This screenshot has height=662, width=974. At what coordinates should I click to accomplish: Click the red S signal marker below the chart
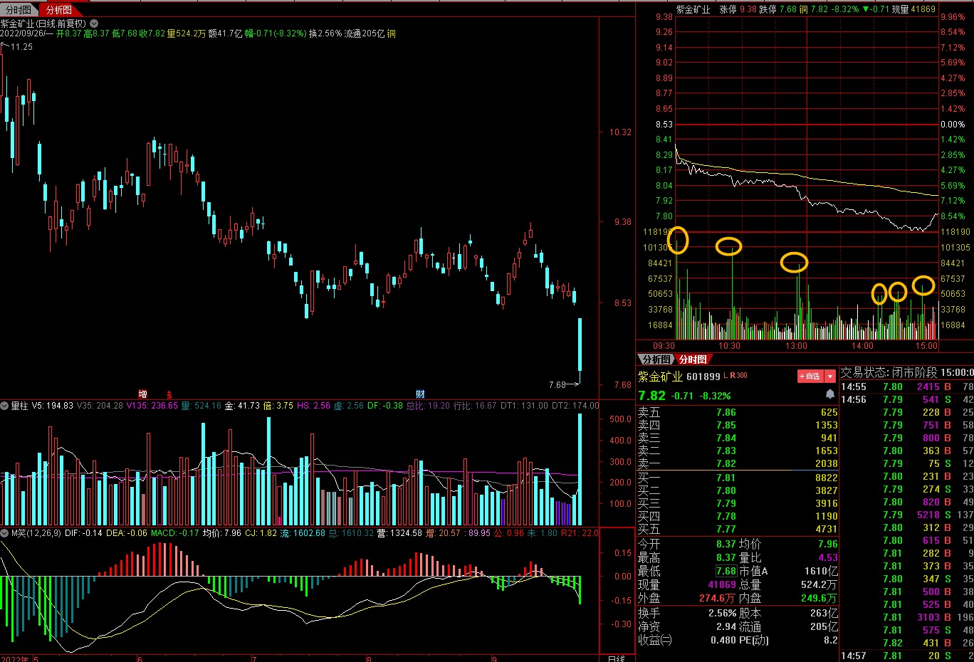click(x=169, y=394)
